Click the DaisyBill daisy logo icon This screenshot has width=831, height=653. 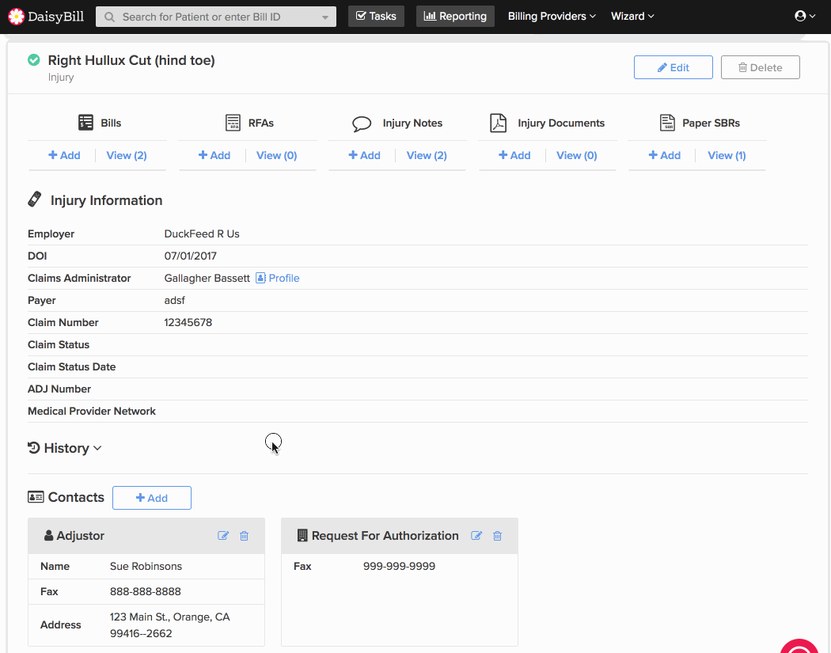coord(17,17)
